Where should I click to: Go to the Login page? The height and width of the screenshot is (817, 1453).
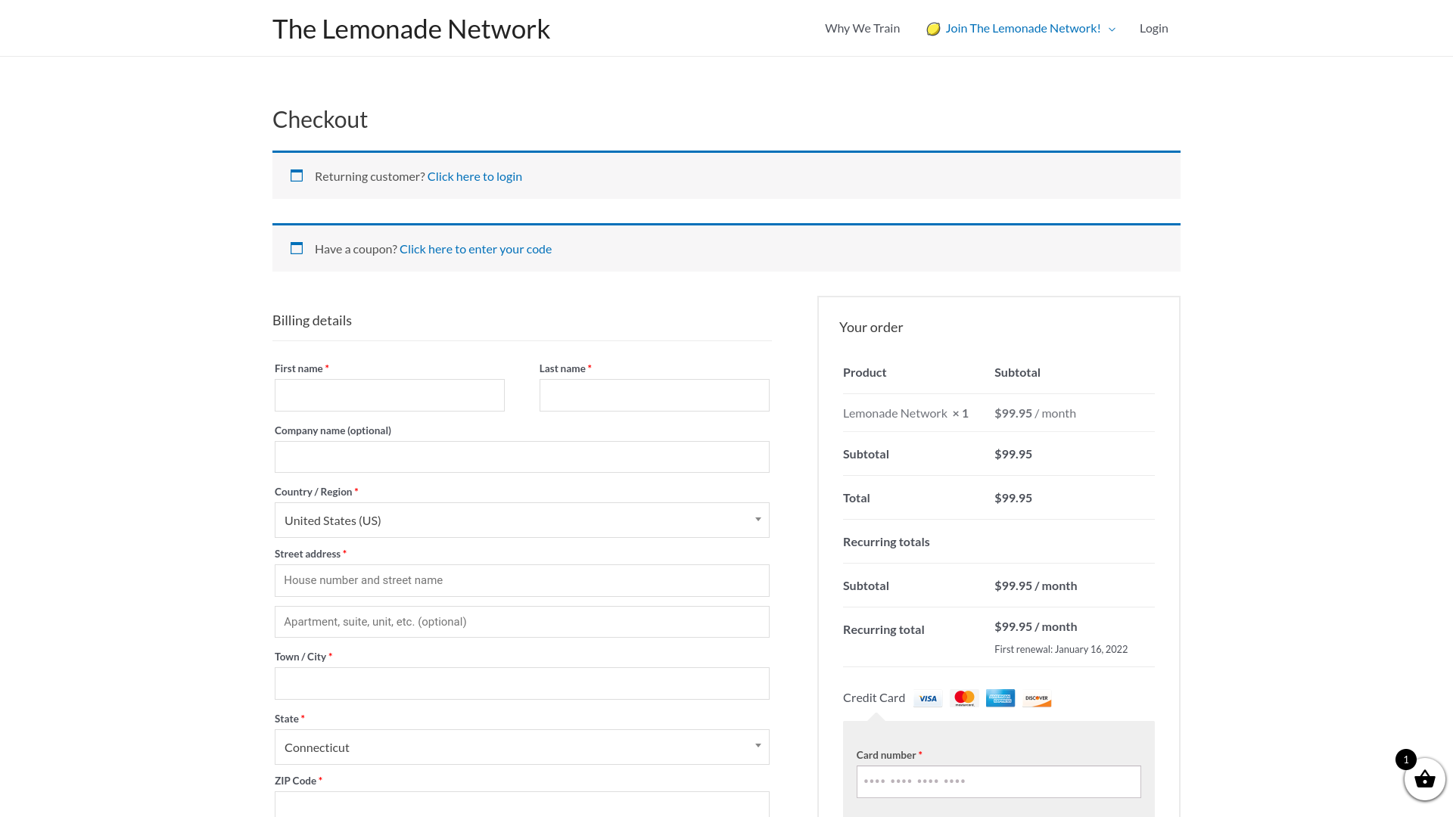coord(1153,28)
